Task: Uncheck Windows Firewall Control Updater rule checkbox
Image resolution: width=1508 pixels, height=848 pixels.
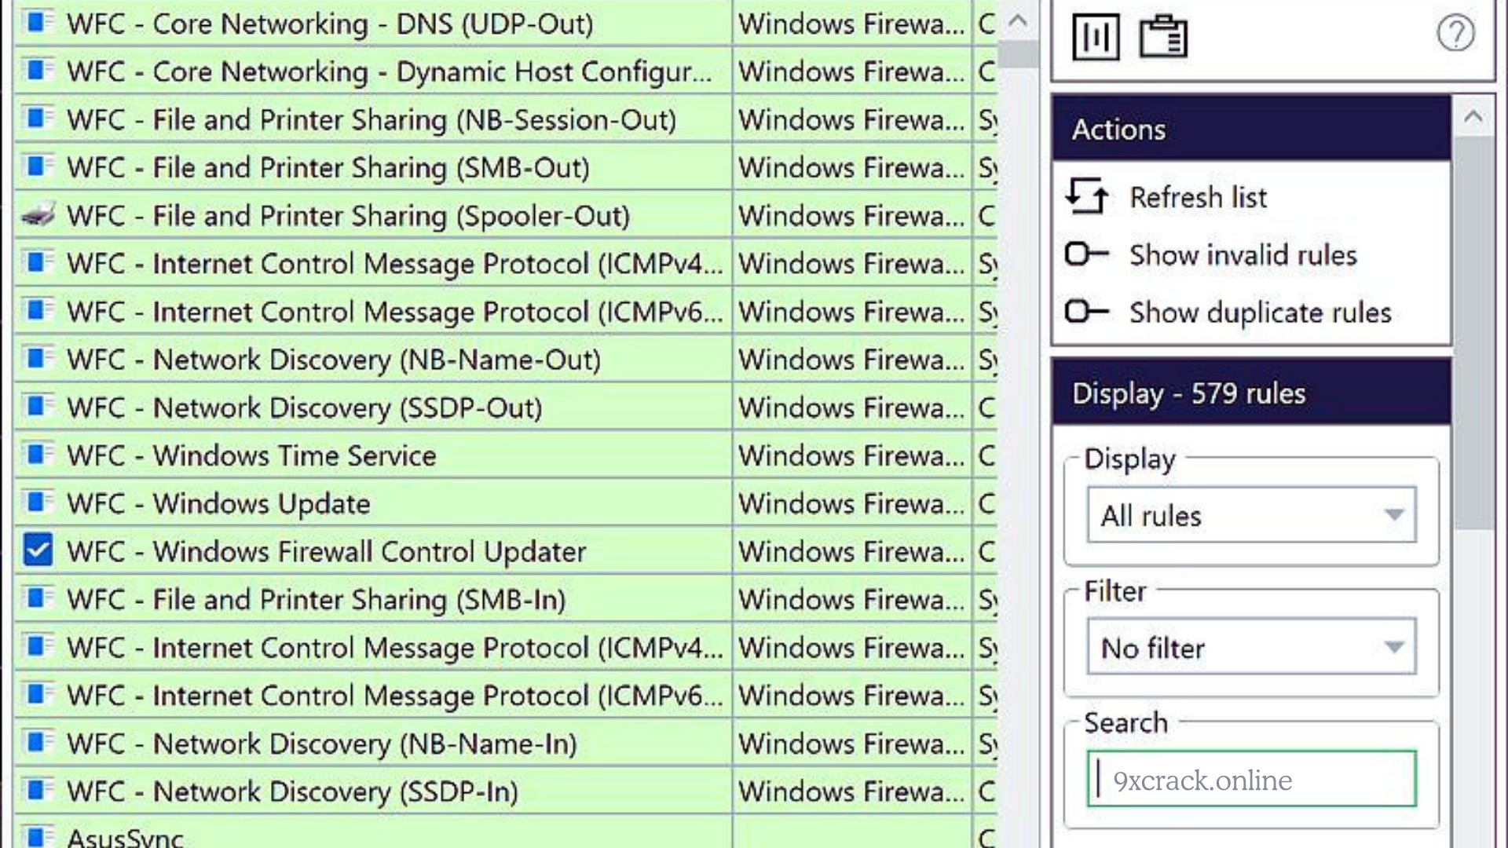Action: pyautogui.click(x=38, y=550)
